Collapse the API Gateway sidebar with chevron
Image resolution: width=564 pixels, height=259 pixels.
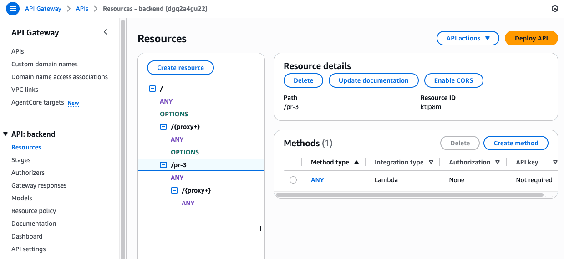tap(106, 32)
